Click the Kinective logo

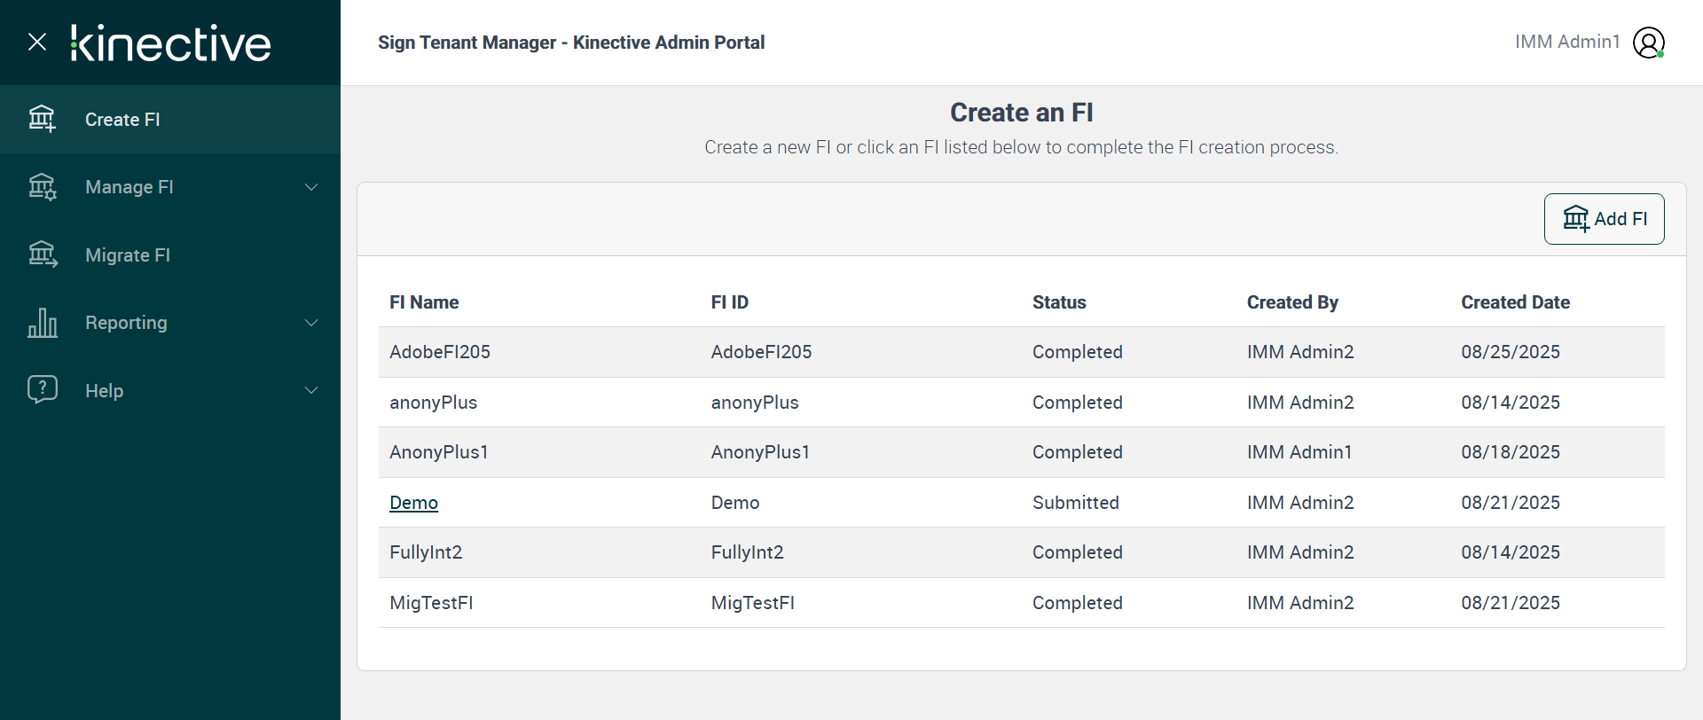click(171, 43)
